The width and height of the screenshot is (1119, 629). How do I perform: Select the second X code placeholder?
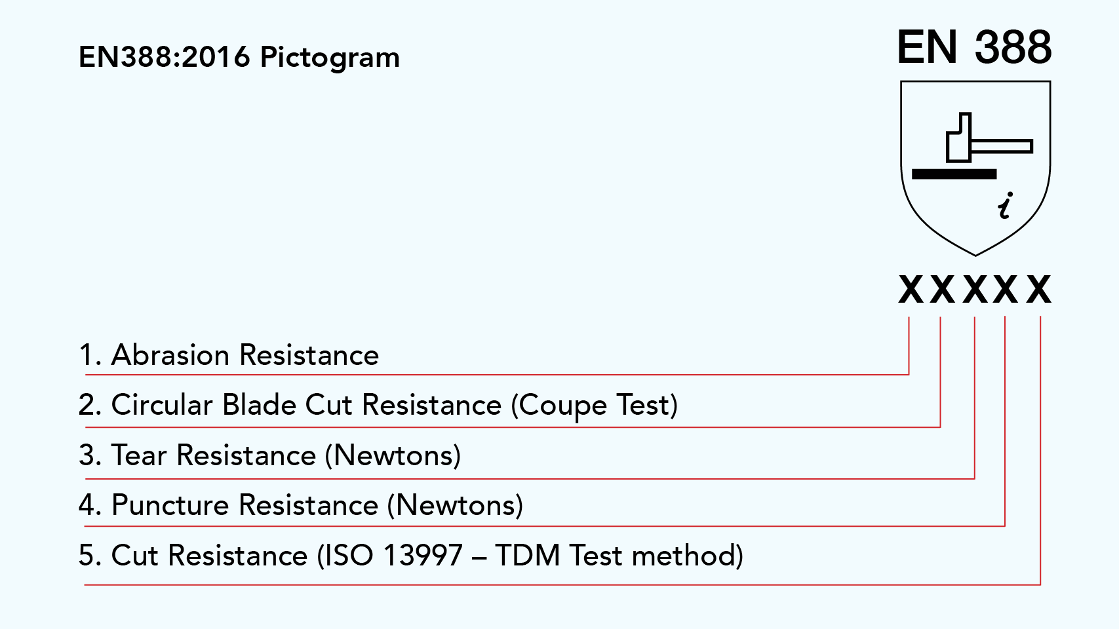(942, 289)
